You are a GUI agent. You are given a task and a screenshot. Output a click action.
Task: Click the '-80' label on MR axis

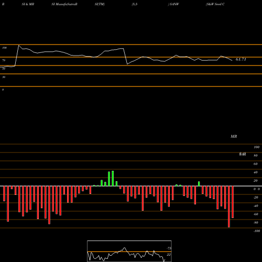[x=256, y=223]
